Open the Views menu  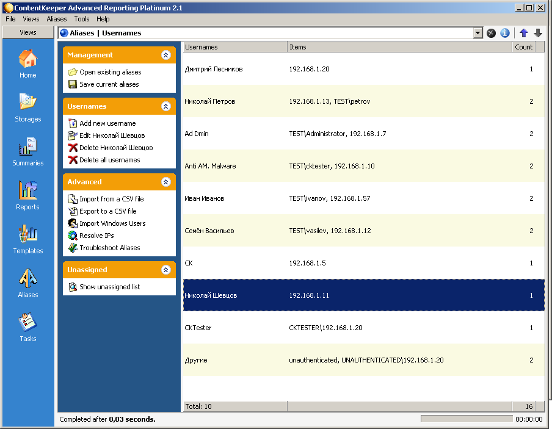tap(31, 19)
